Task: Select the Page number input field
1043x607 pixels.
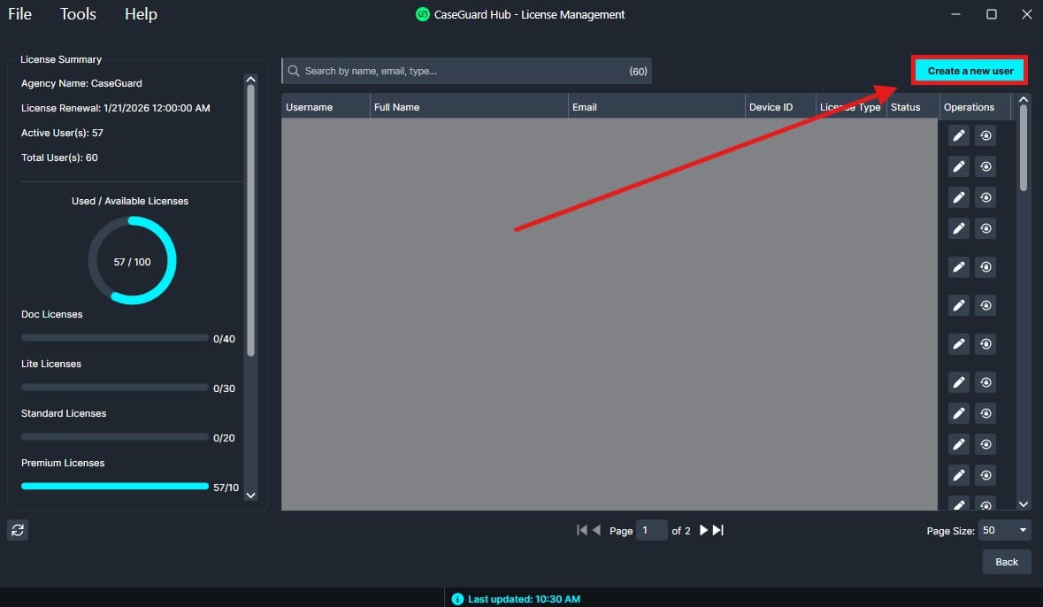Action: (652, 530)
